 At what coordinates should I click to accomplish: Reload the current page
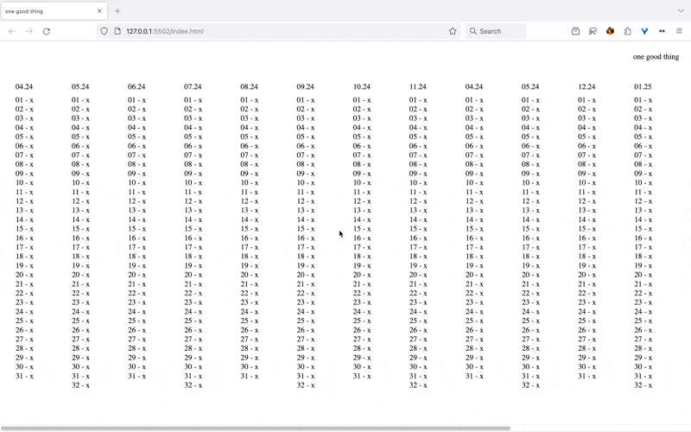coord(46,31)
